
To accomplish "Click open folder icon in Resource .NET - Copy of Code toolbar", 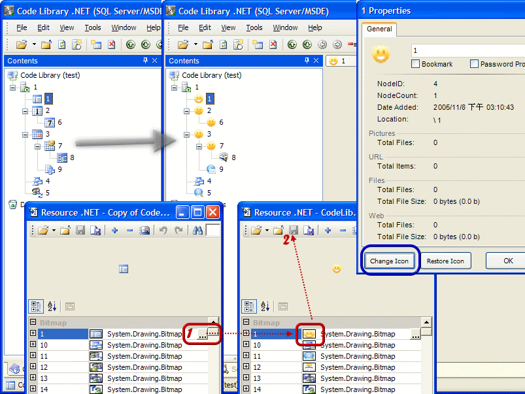I will coord(43,230).
